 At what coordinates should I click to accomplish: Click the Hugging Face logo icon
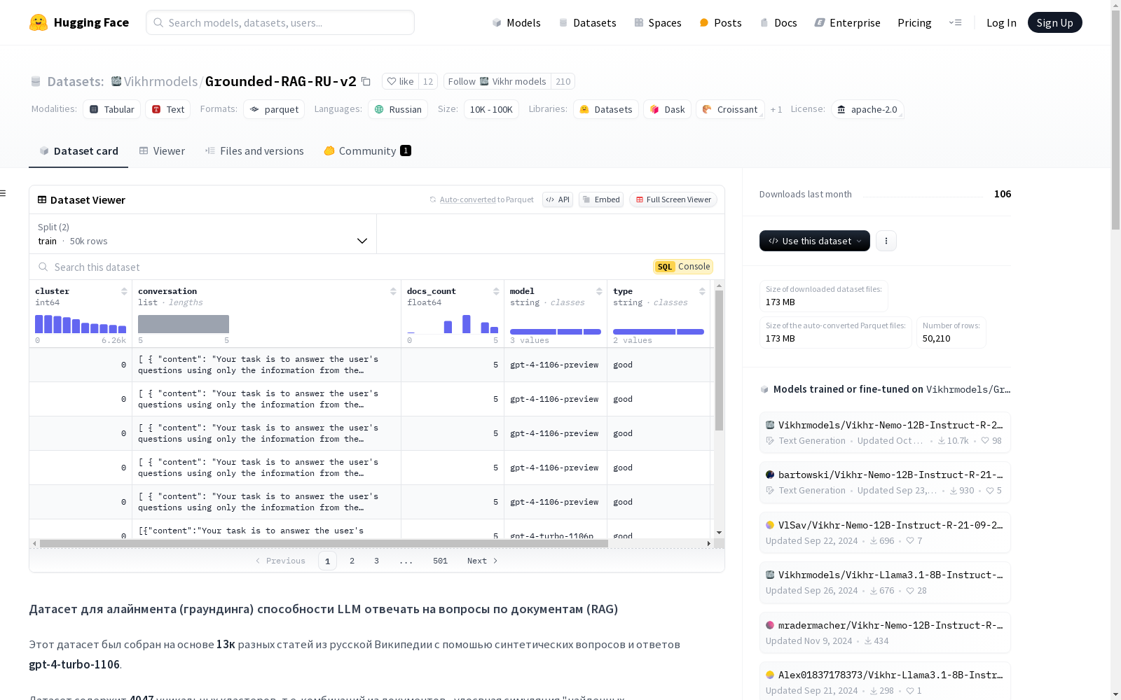pyautogui.click(x=39, y=22)
